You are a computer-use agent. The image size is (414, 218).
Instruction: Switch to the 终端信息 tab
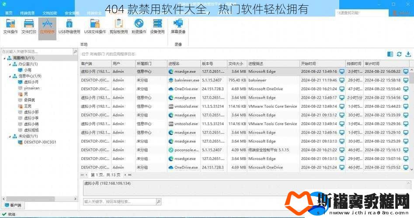[28, 13]
